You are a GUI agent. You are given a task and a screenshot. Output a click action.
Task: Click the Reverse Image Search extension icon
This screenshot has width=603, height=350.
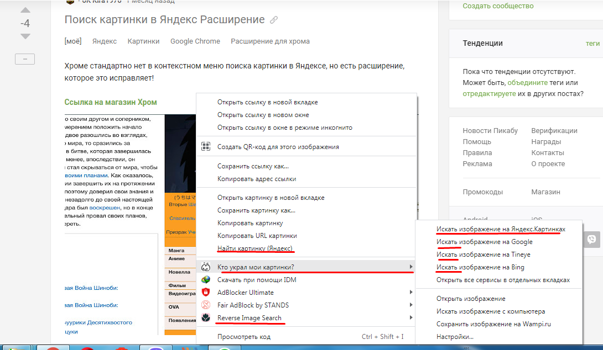click(x=206, y=318)
